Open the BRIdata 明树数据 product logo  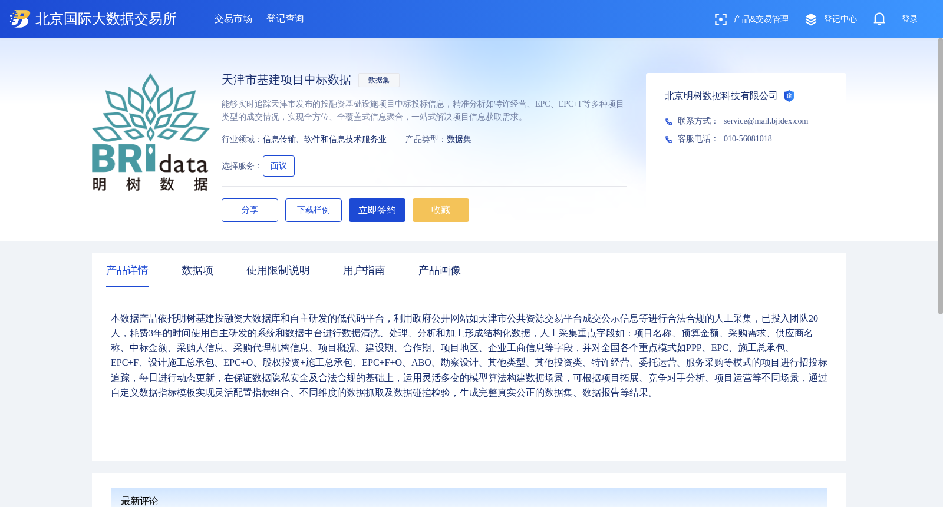(x=150, y=132)
